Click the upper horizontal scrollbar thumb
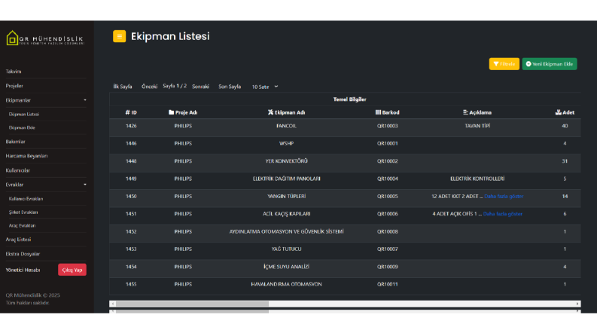 tap(192, 304)
